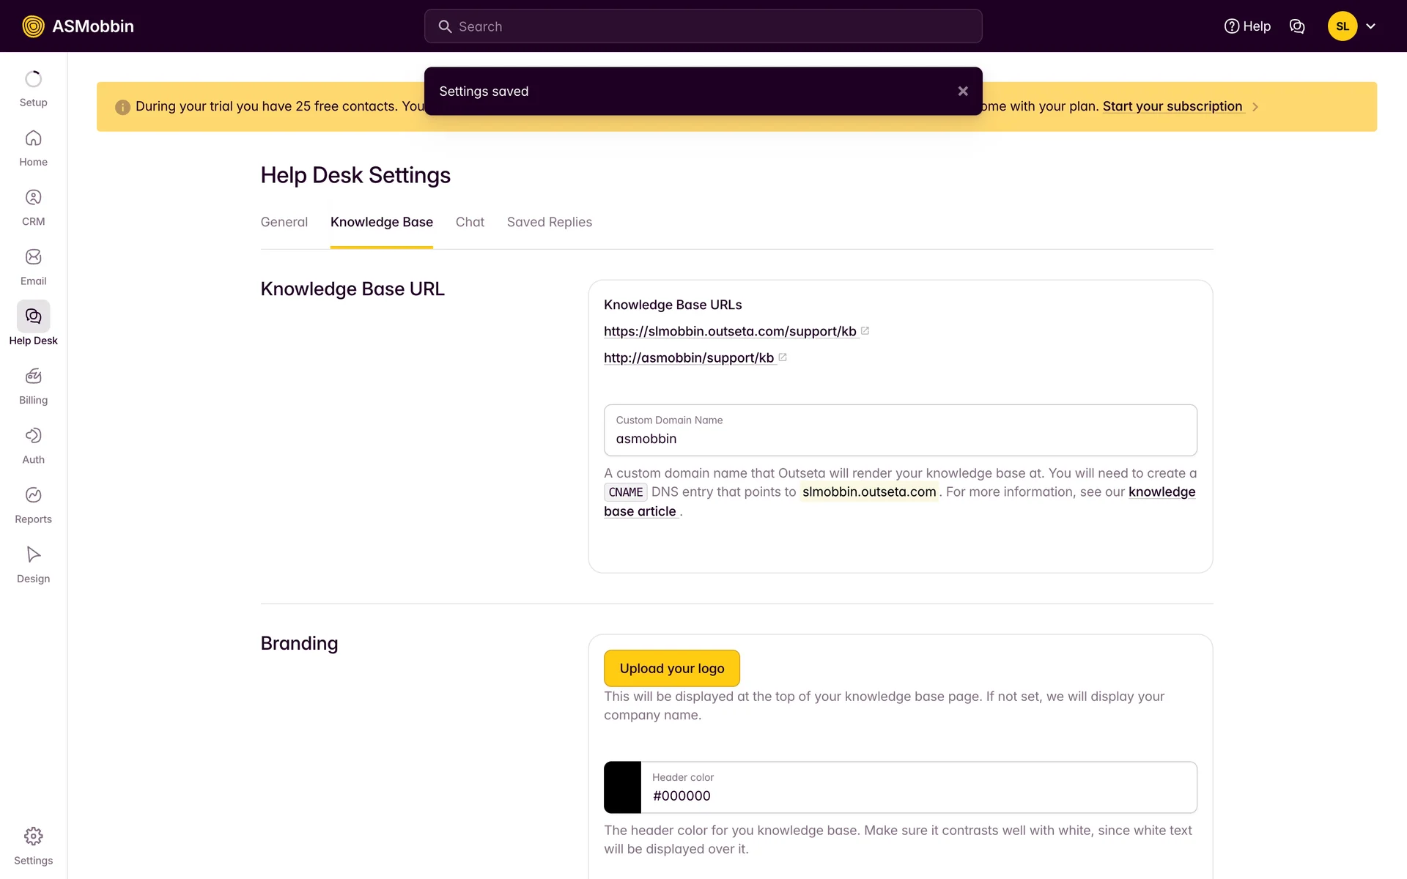Open the Email section icon
This screenshot has height=879, width=1407.
click(x=33, y=257)
